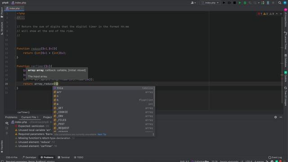Image resolution: width=288 pixels, height=162 pixels.
Task: Fold the reduce function at line 12
Action: coord(16,49)
